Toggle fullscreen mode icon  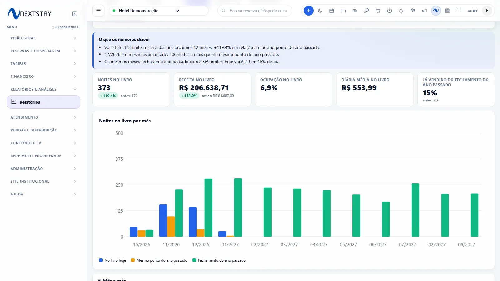459,11
